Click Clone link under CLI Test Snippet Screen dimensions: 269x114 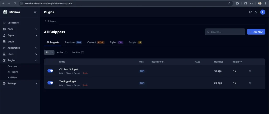68,73
